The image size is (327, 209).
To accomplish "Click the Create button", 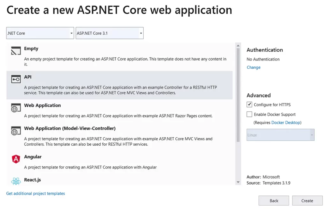I will (x=307, y=201).
